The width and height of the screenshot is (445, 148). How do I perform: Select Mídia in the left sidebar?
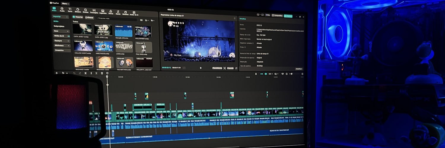(x=56, y=21)
